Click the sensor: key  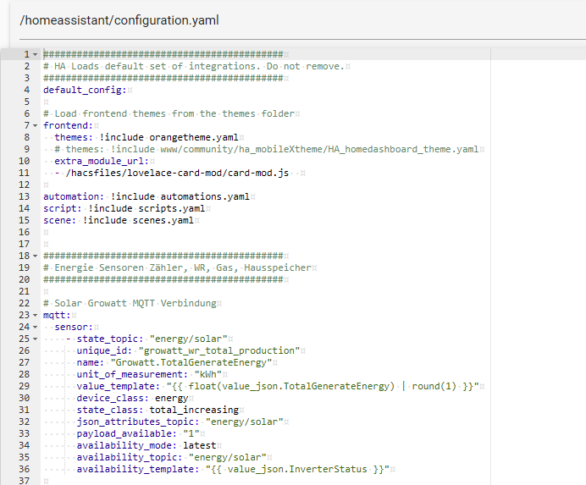[74, 327]
